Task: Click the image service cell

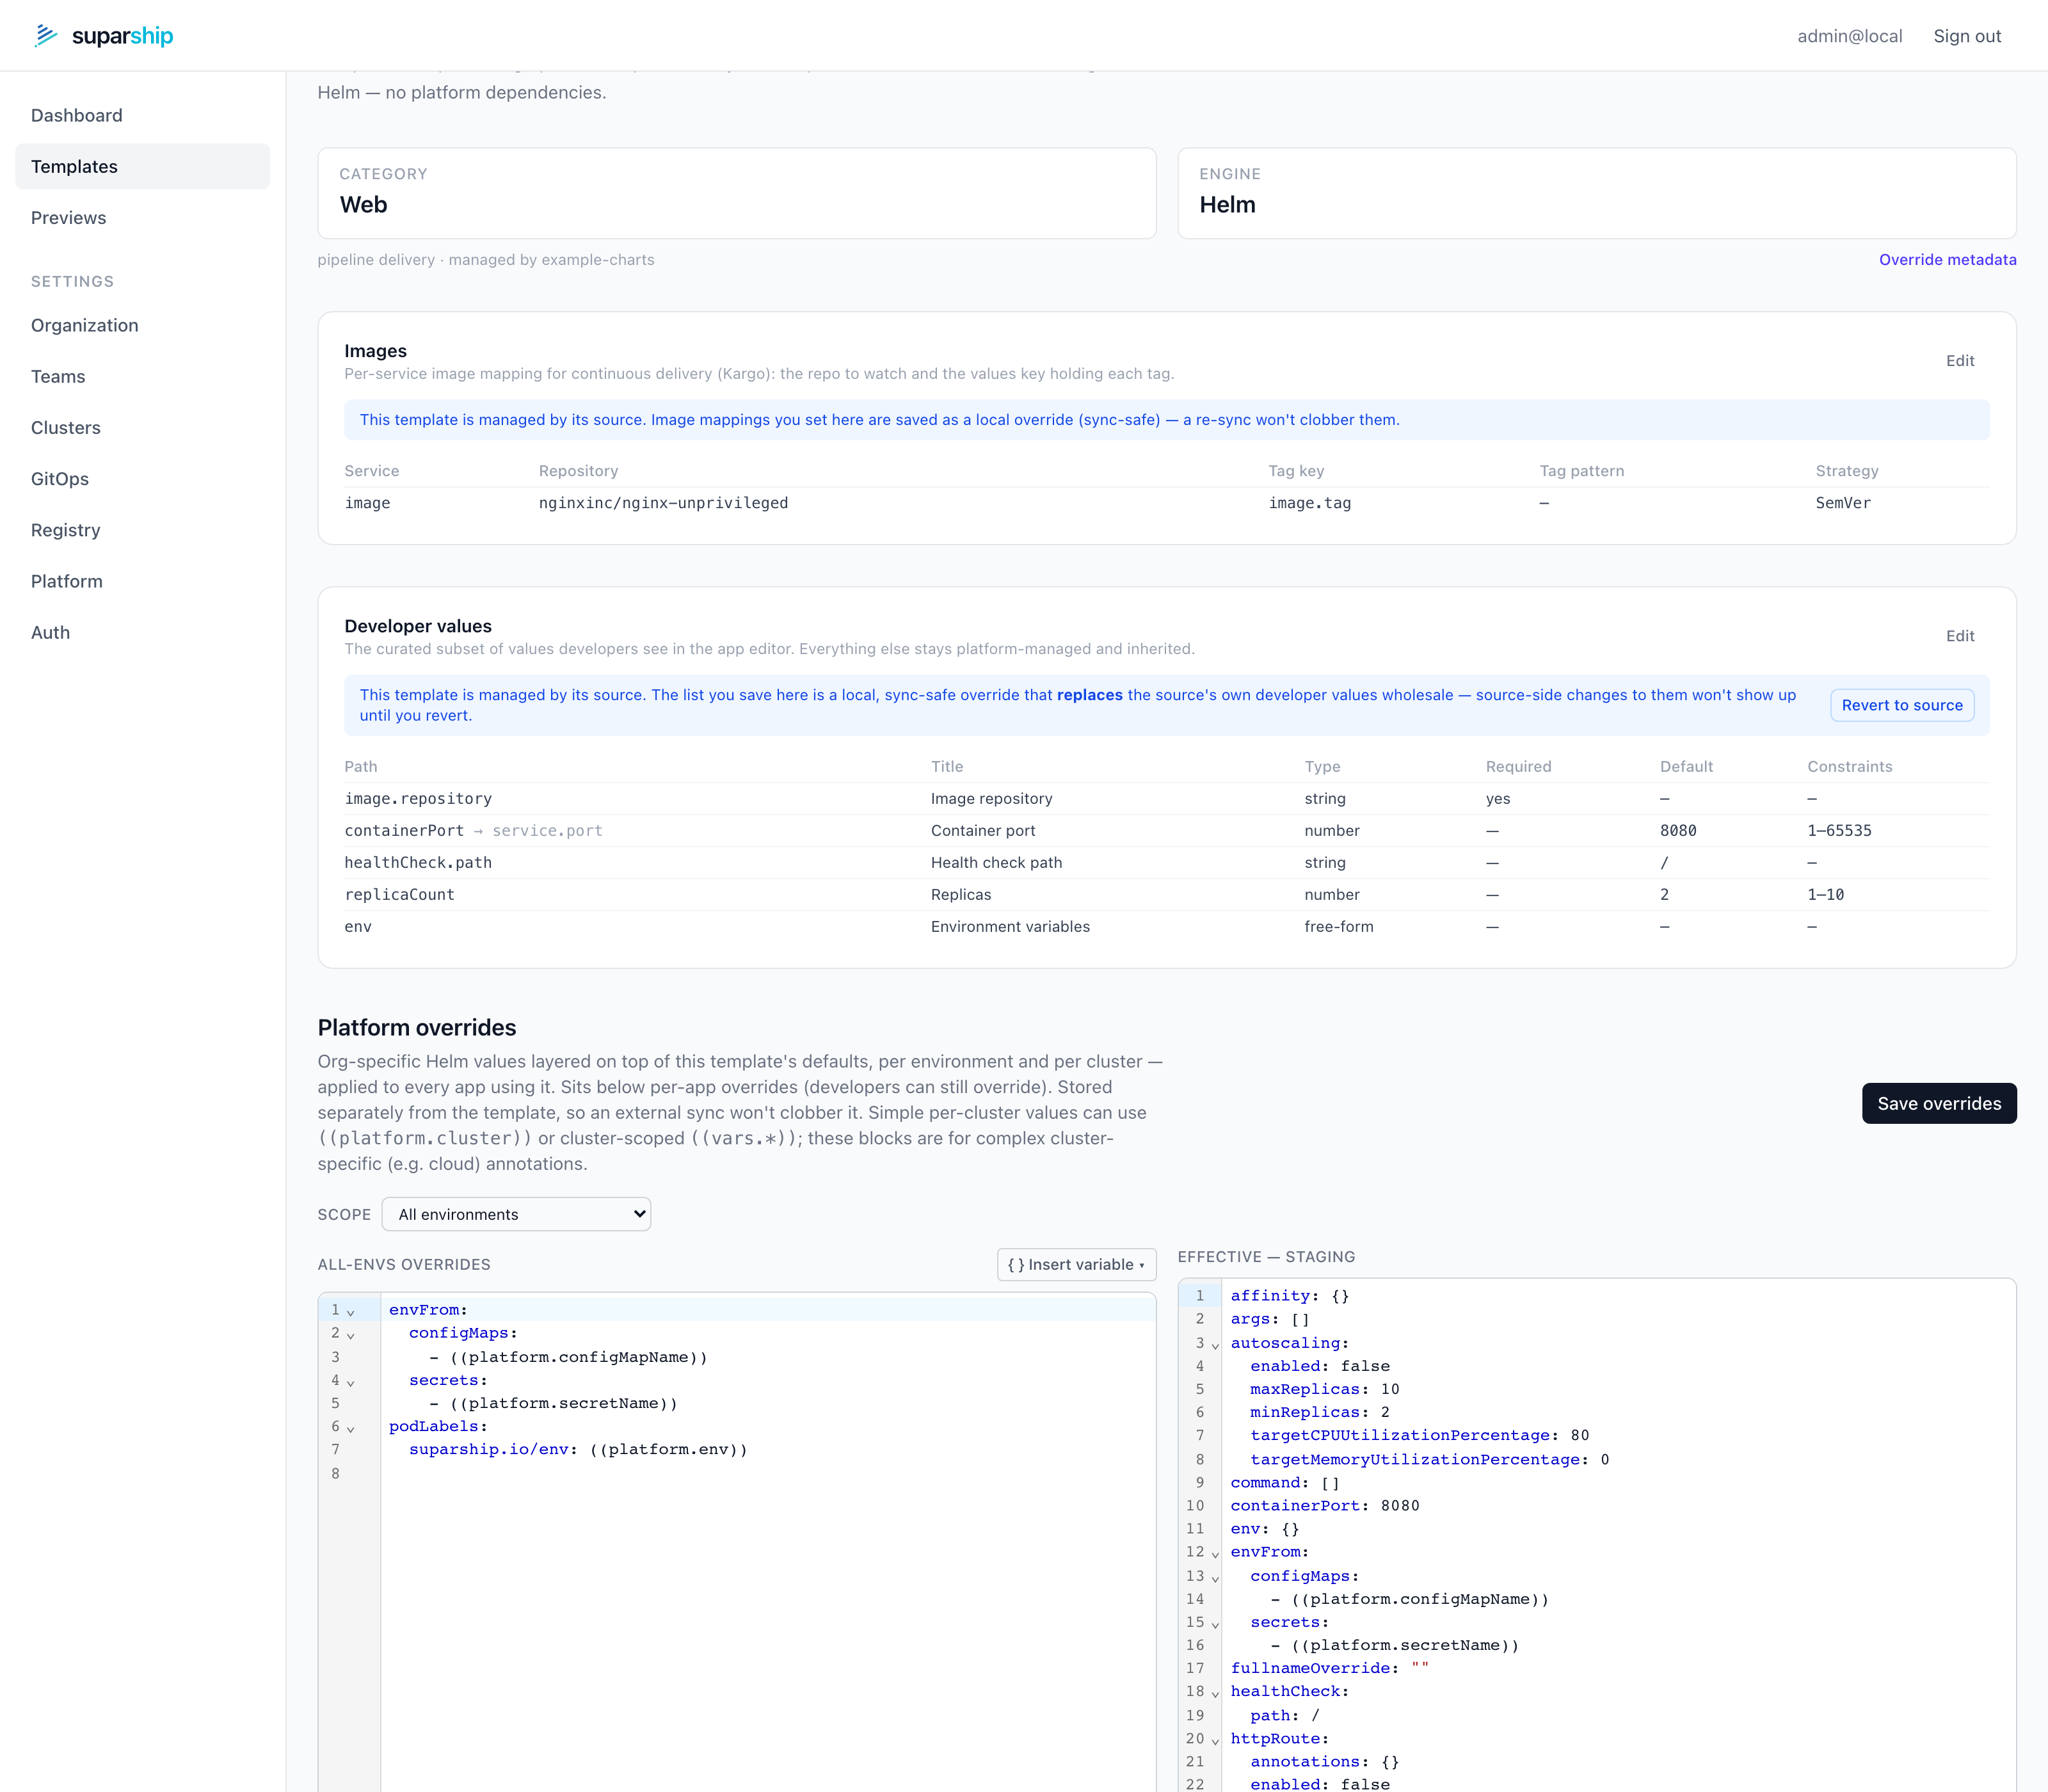Action: [x=367, y=503]
